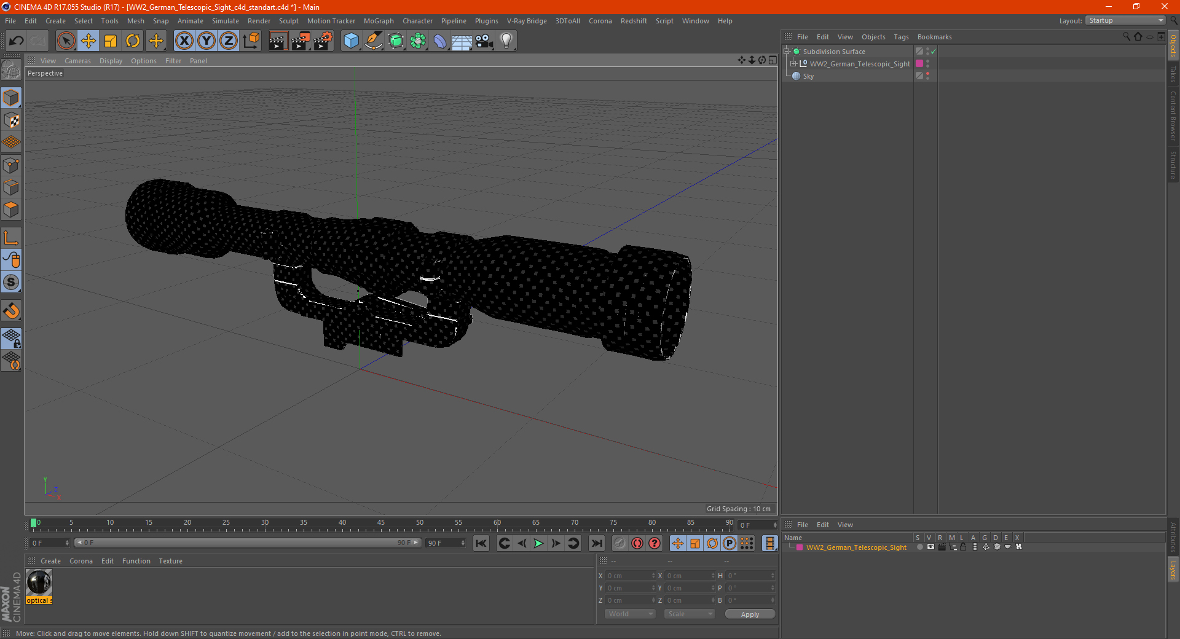Open the Mesh menu

click(x=135, y=21)
